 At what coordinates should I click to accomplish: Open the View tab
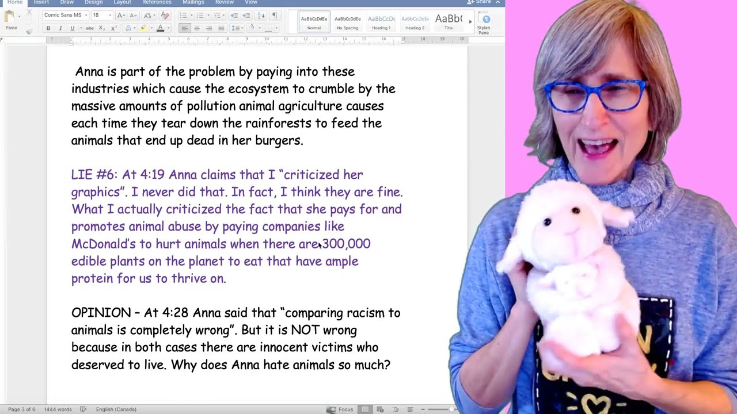251,2
